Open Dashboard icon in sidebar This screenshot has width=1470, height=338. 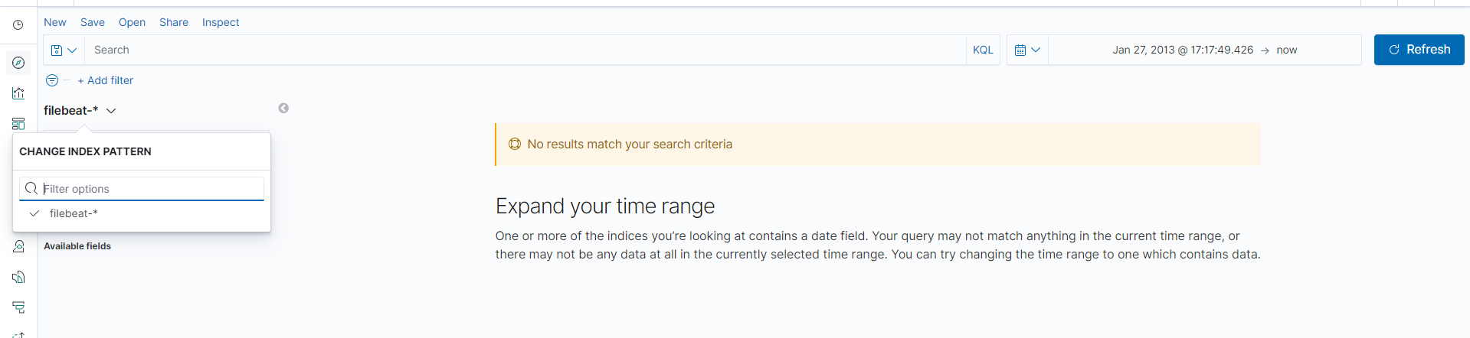pos(18,124)
